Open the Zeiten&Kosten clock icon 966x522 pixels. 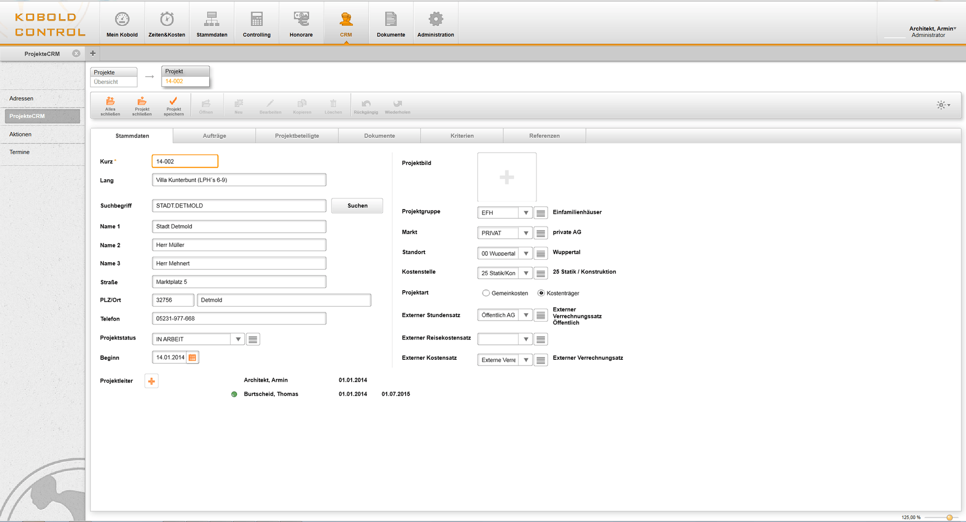pyautogui.click(x=167, y=19)
